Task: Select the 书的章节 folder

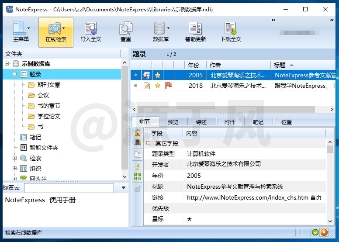Action: point(48,106)
